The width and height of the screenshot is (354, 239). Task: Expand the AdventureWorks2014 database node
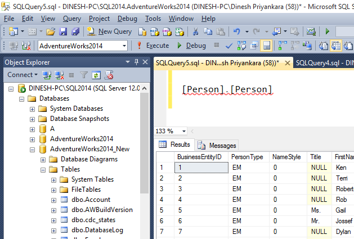[32, 139]
